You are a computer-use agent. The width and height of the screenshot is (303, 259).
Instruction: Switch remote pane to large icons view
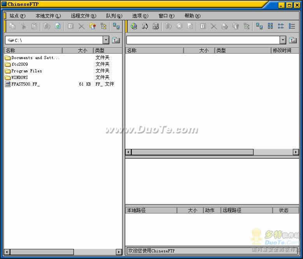259,26
